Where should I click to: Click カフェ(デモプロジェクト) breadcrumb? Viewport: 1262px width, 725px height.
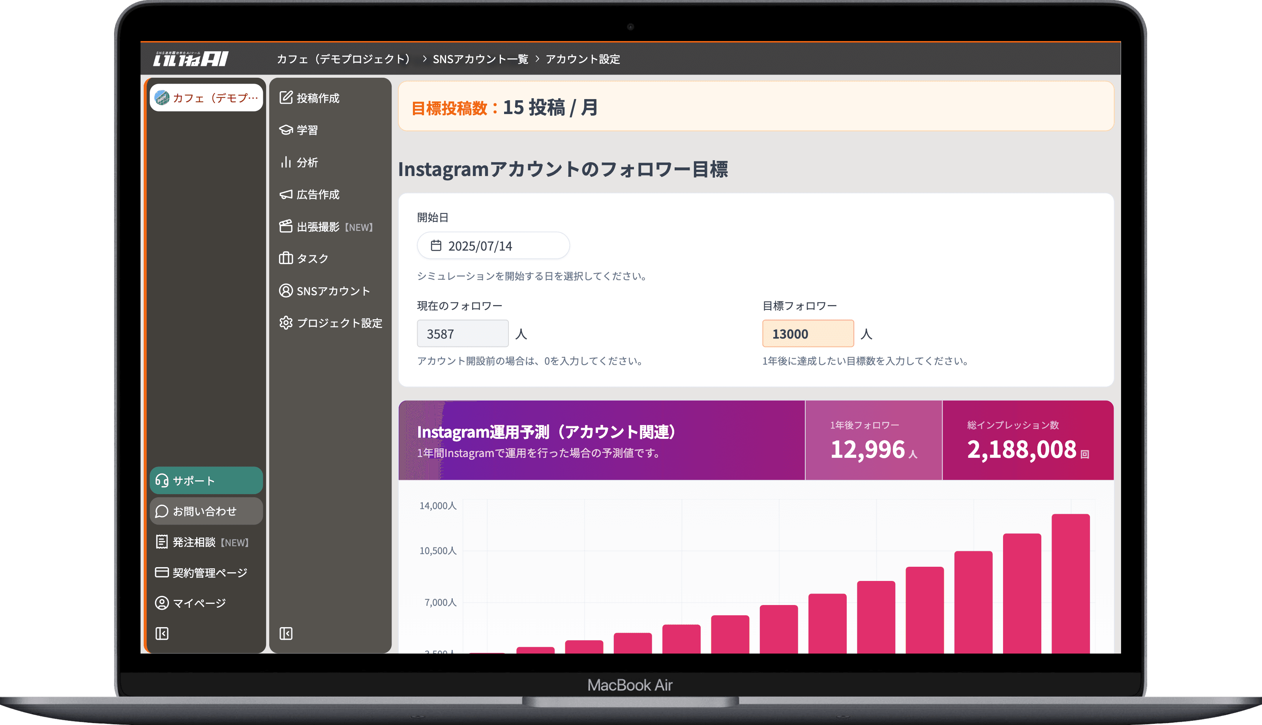[x=344, y=59]
